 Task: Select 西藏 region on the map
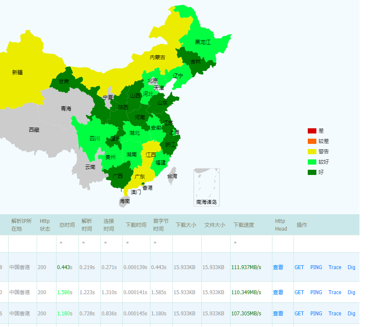[x=34, y=130]
